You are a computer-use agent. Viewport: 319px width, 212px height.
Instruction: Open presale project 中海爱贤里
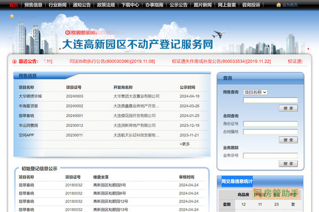click(x=28, y=106)
